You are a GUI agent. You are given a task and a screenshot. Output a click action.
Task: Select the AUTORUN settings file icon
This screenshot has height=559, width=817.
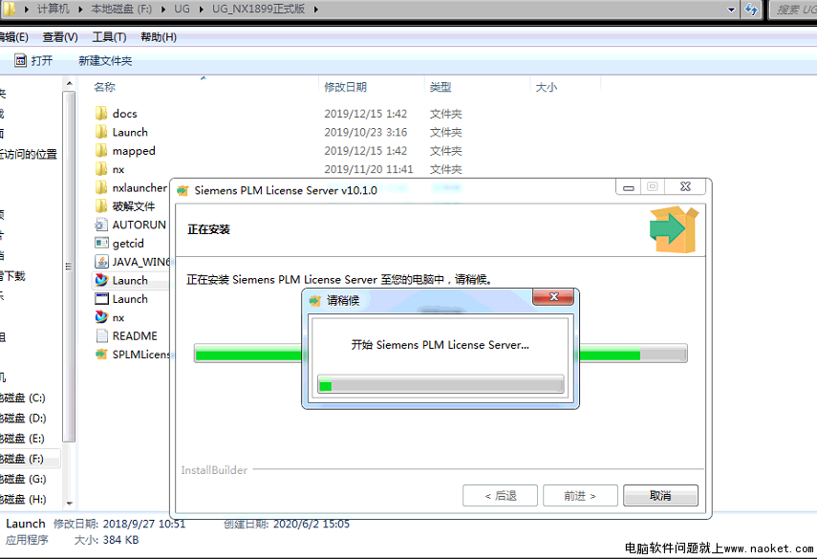click(101, 225)
